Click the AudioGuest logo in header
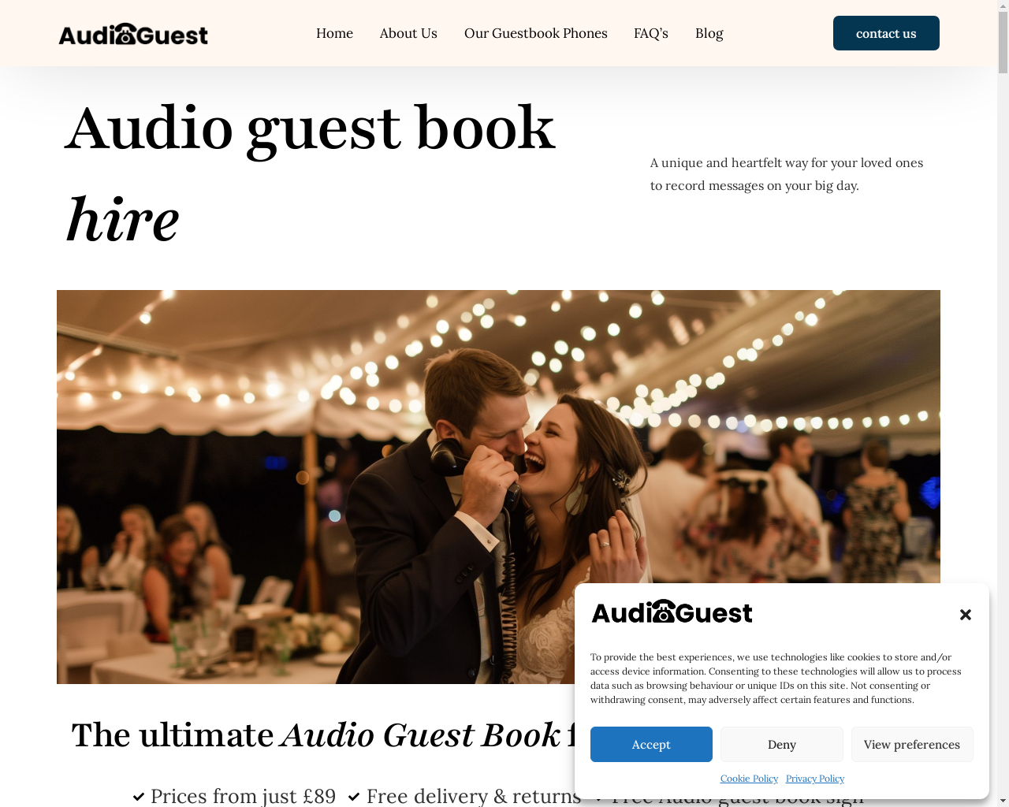Screen dimensions: 1009x807 [133, 34]
